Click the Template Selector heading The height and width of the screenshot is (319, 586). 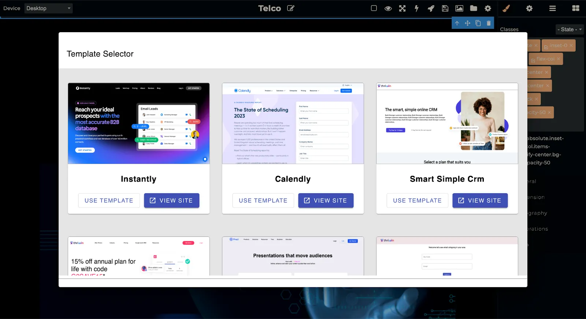(x=100, y=54)
